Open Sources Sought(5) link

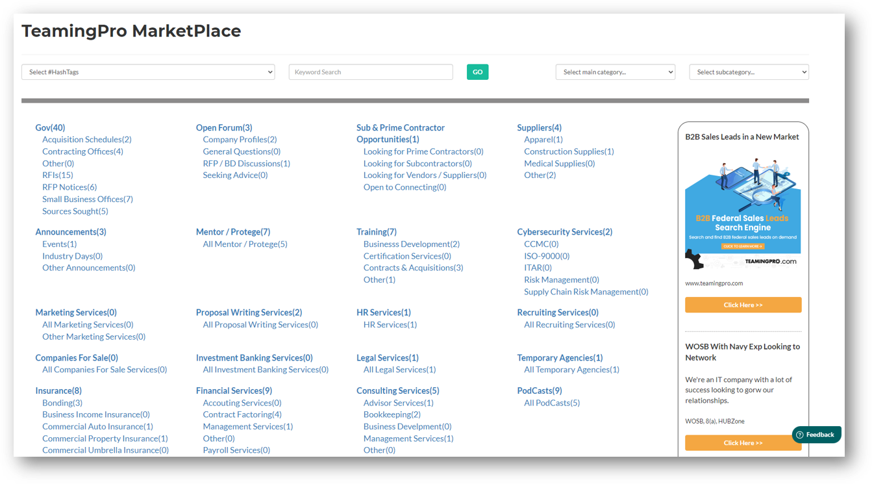75,211
